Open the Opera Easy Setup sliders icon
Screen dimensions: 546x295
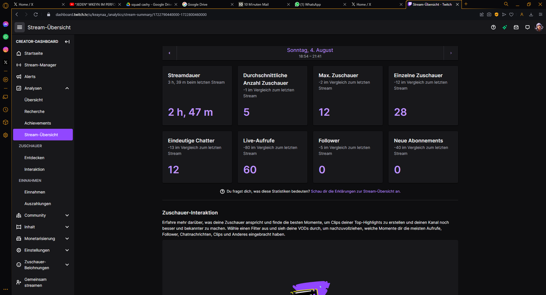pyautogui.click(x=540, y=15)
